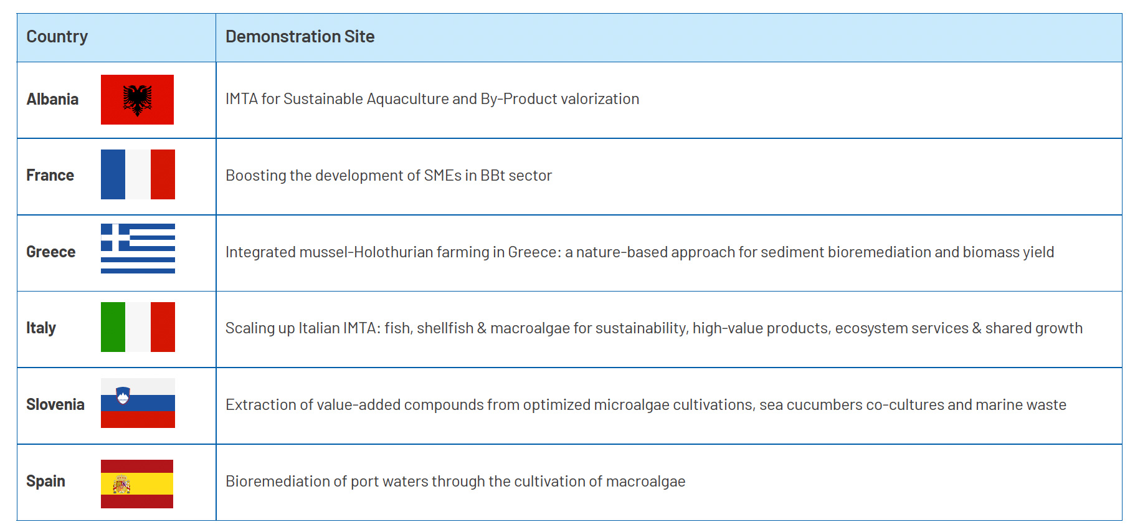
Task: Click the Spain country name
Action: coord(45,482)
